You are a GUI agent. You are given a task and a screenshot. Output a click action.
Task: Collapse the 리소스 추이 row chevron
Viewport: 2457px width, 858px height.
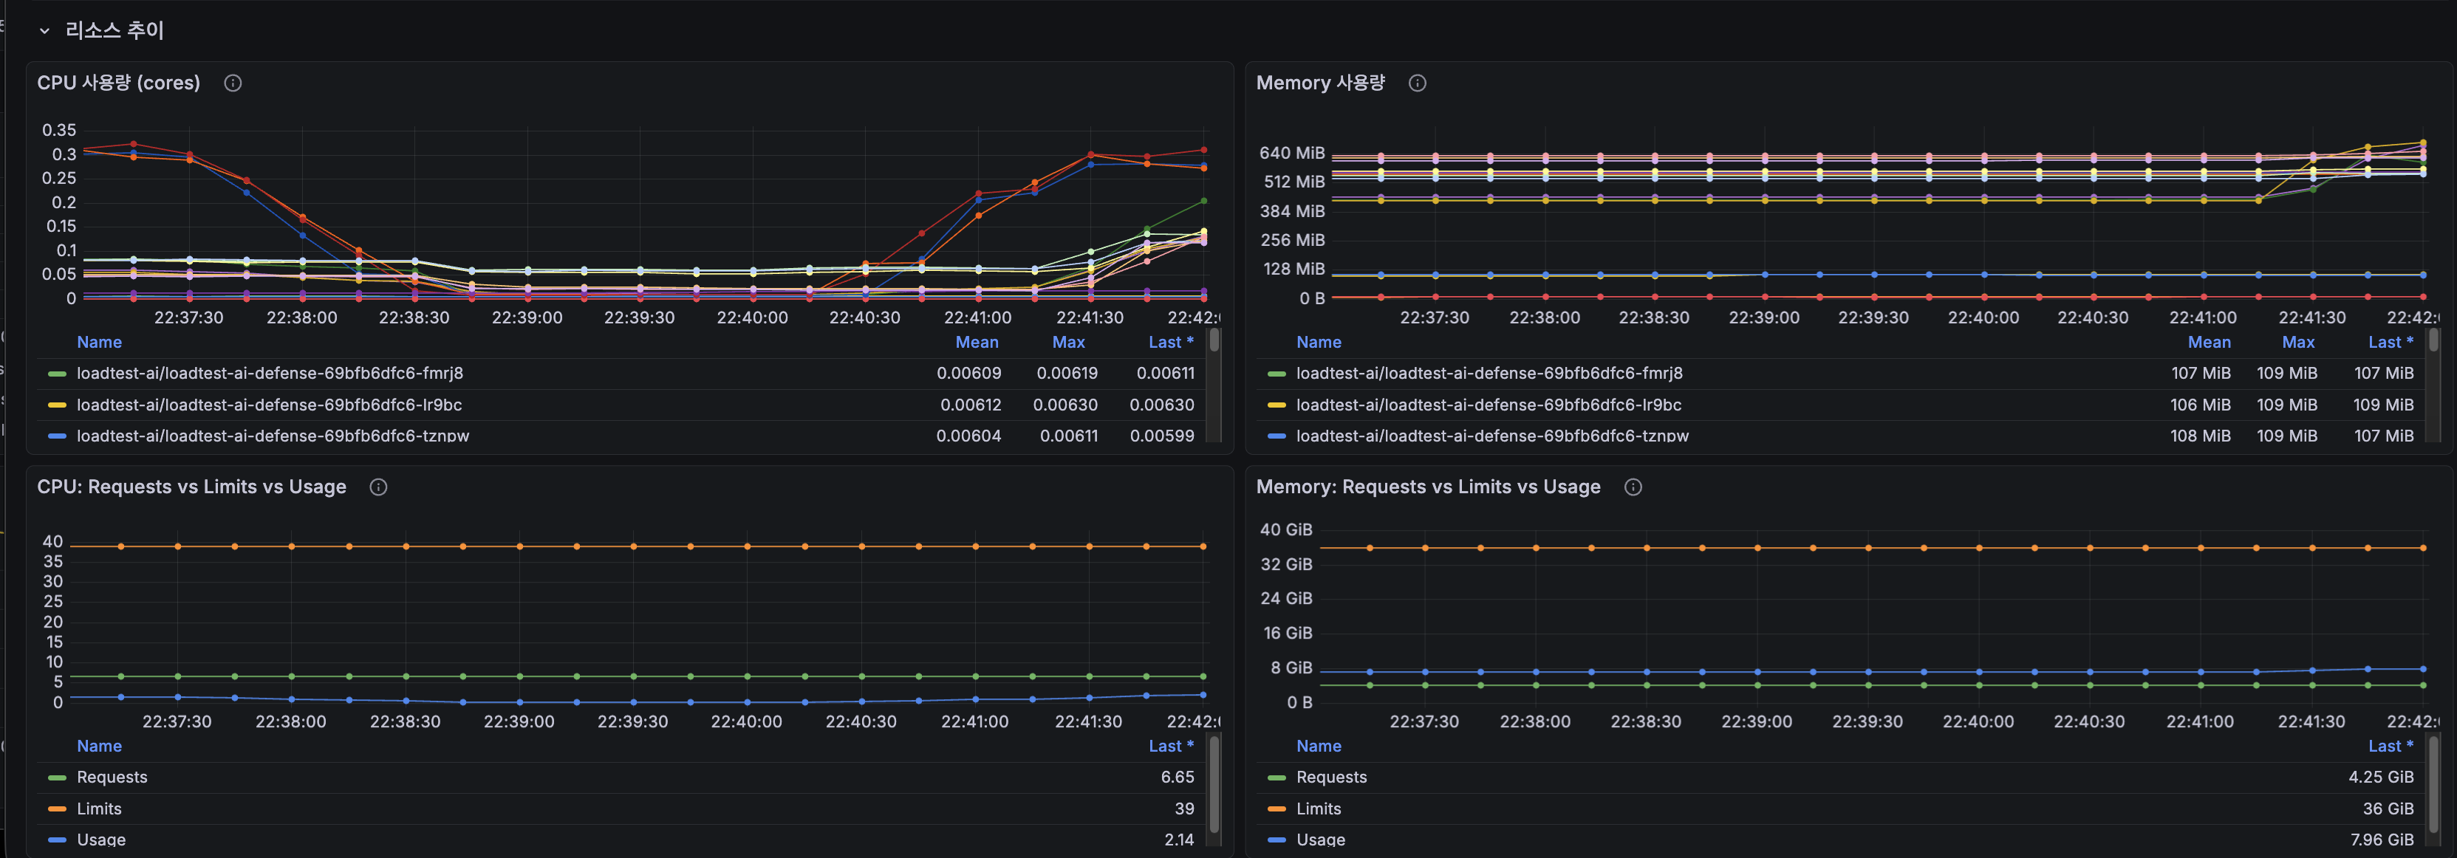[44, 30]
